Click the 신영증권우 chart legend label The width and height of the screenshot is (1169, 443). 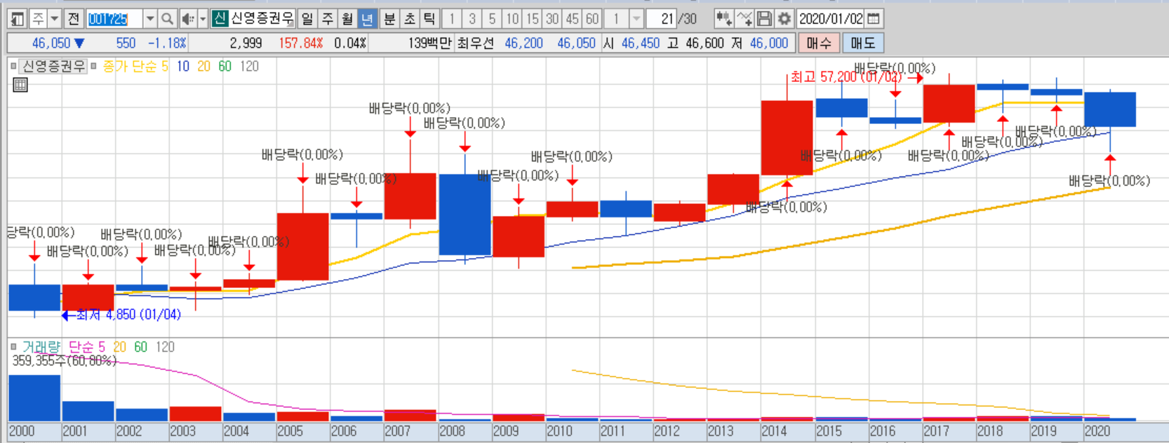coord(54,67)
